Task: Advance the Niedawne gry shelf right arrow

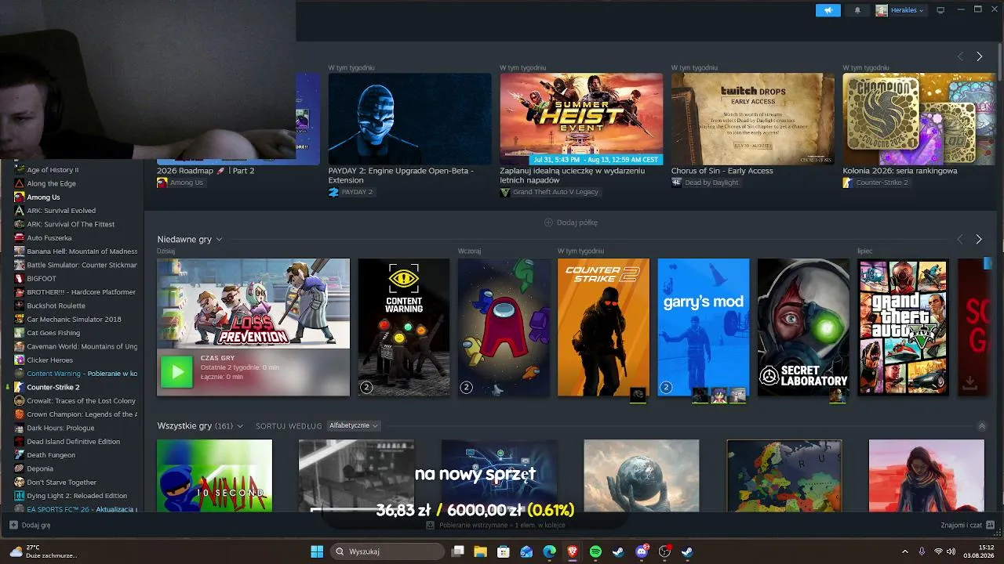Action: [x=978, y=239]
